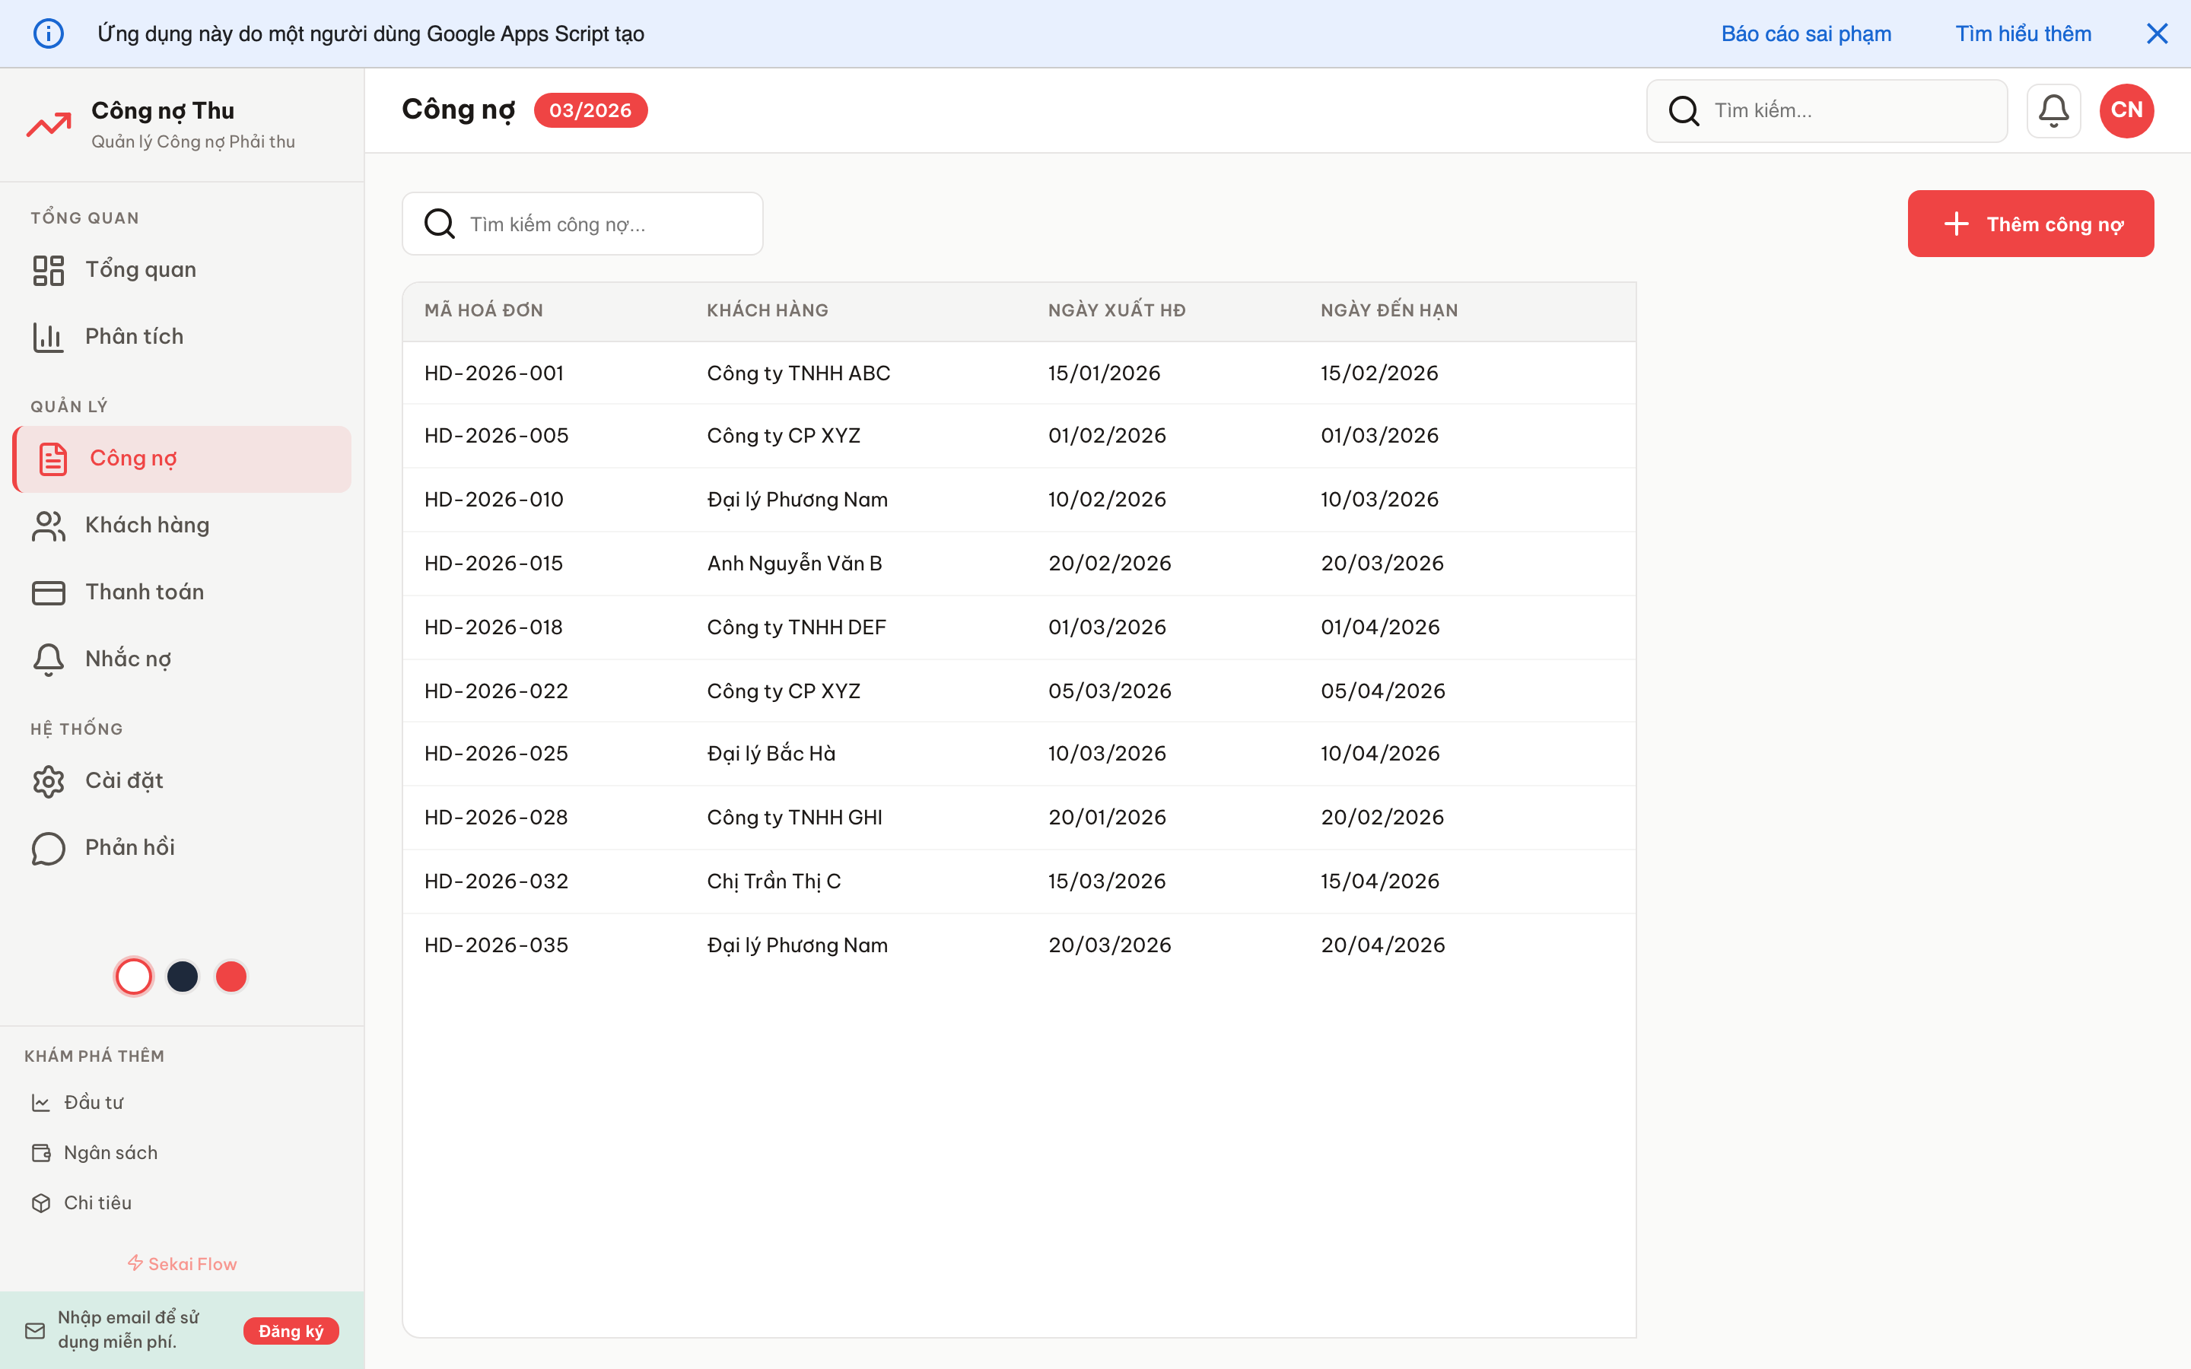This screenshot has width=2191, height=1369.
Task: Select the dark navy theme swatch
Action: (182, 976)
